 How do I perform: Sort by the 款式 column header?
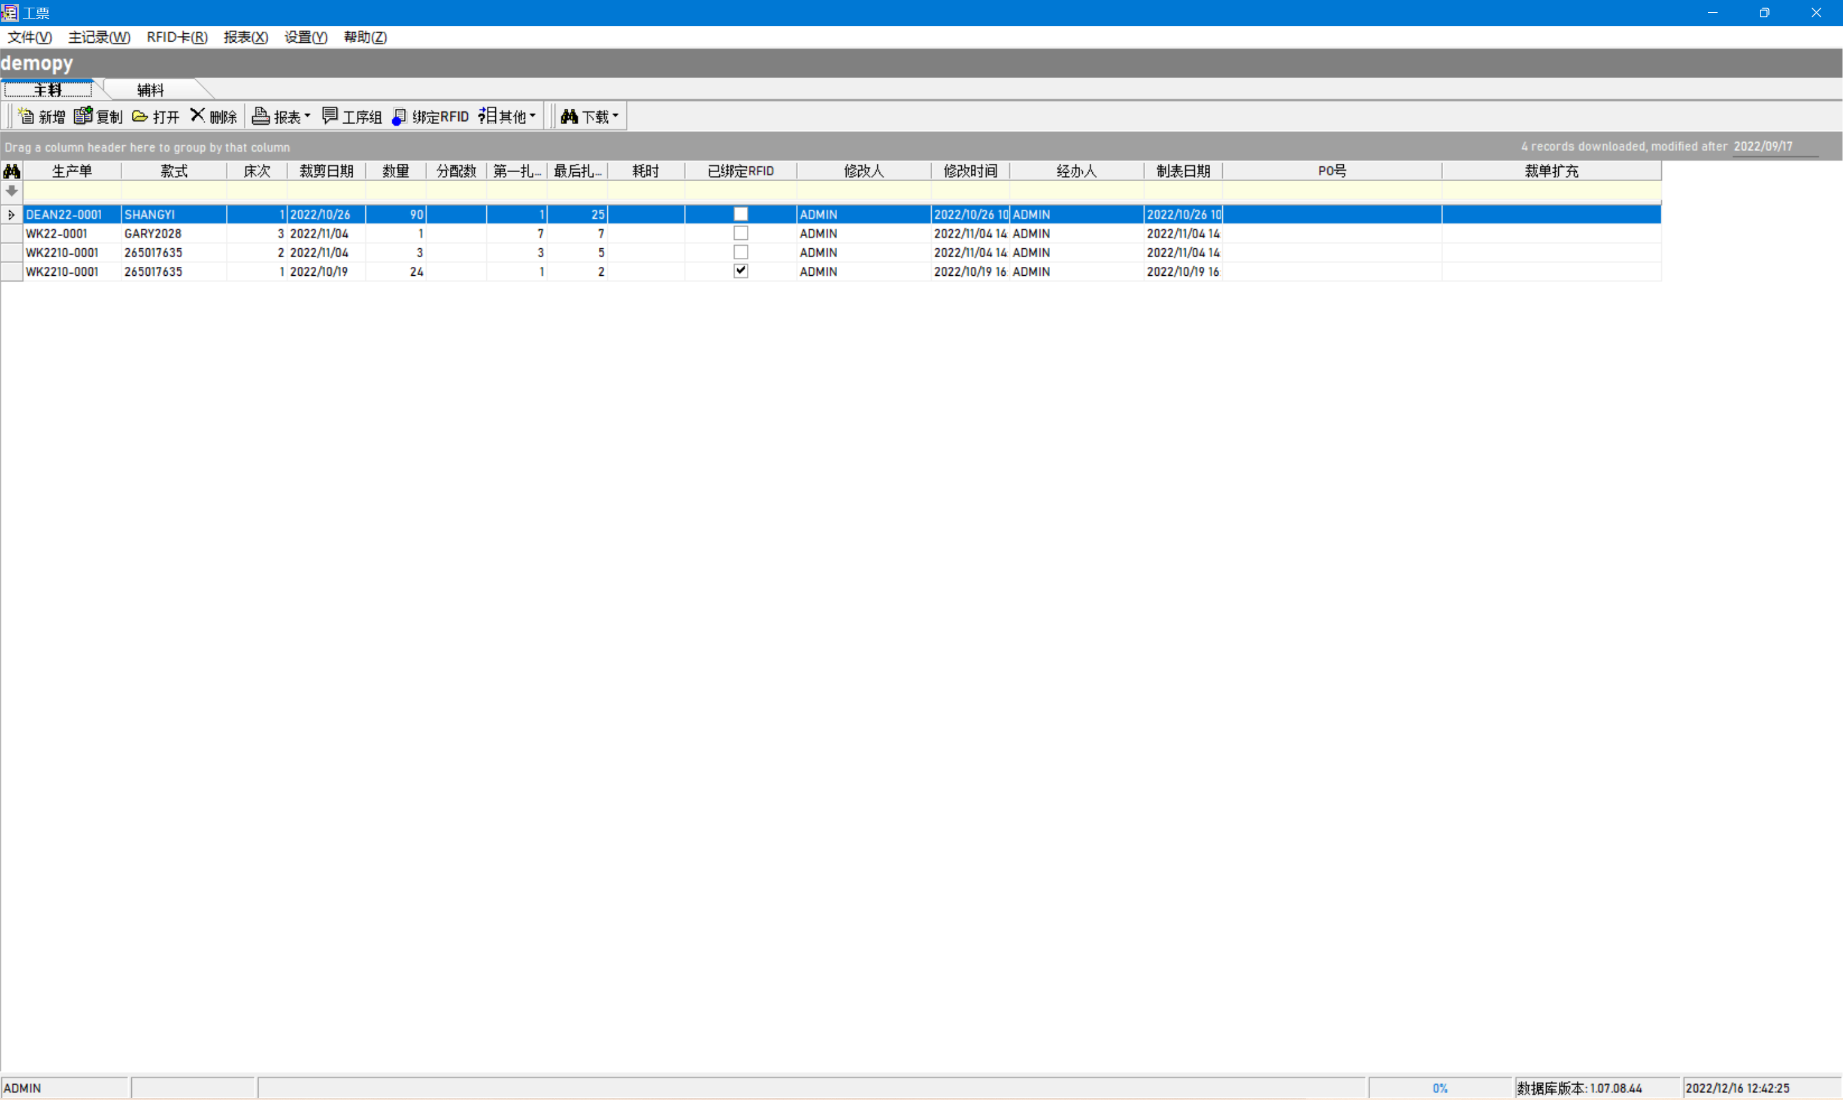(x=174, y=171)
